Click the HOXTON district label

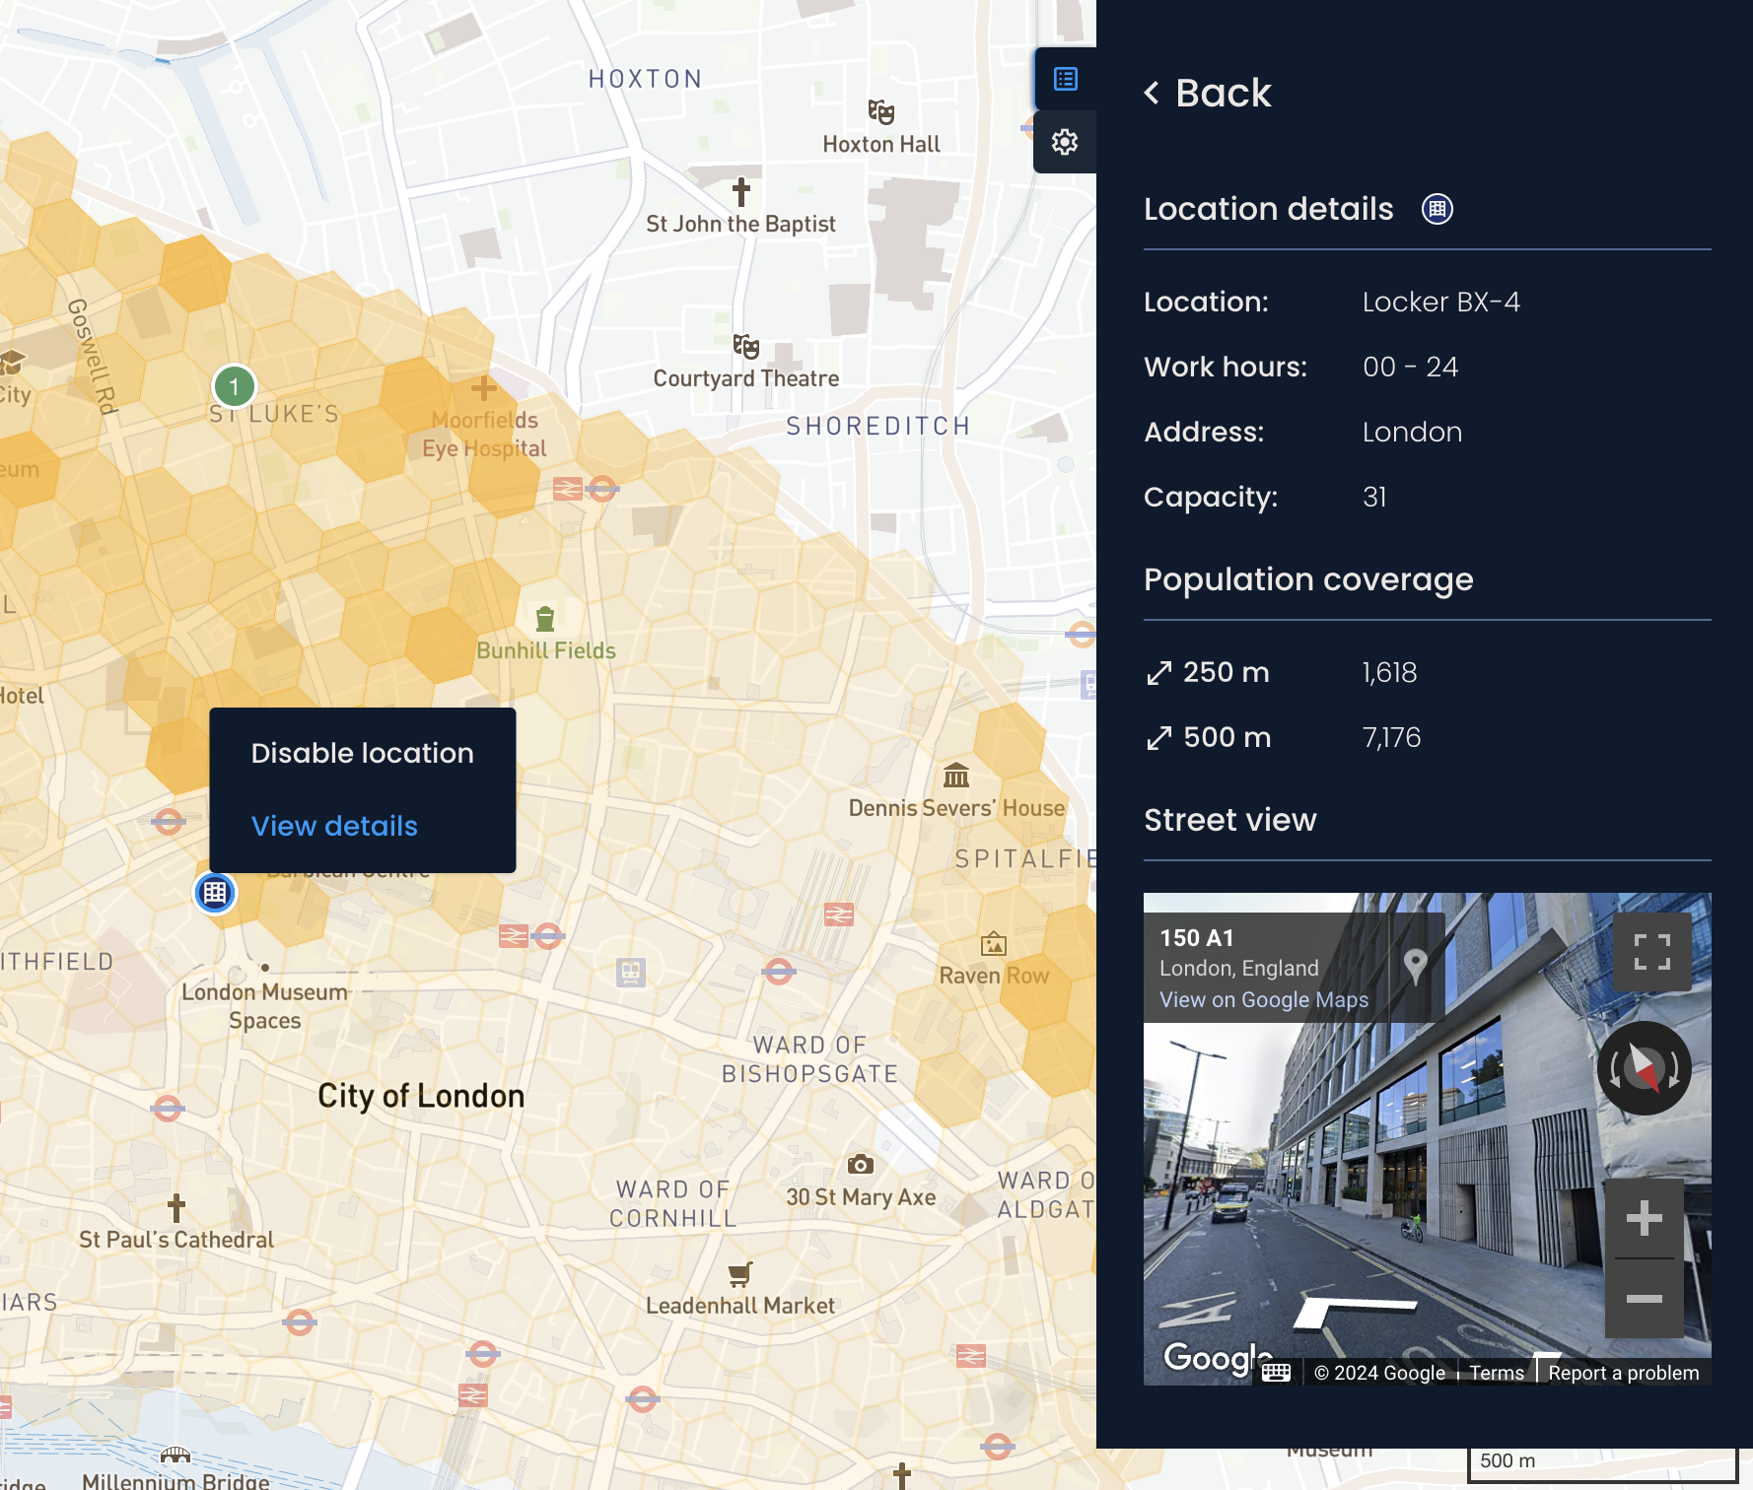646,79
